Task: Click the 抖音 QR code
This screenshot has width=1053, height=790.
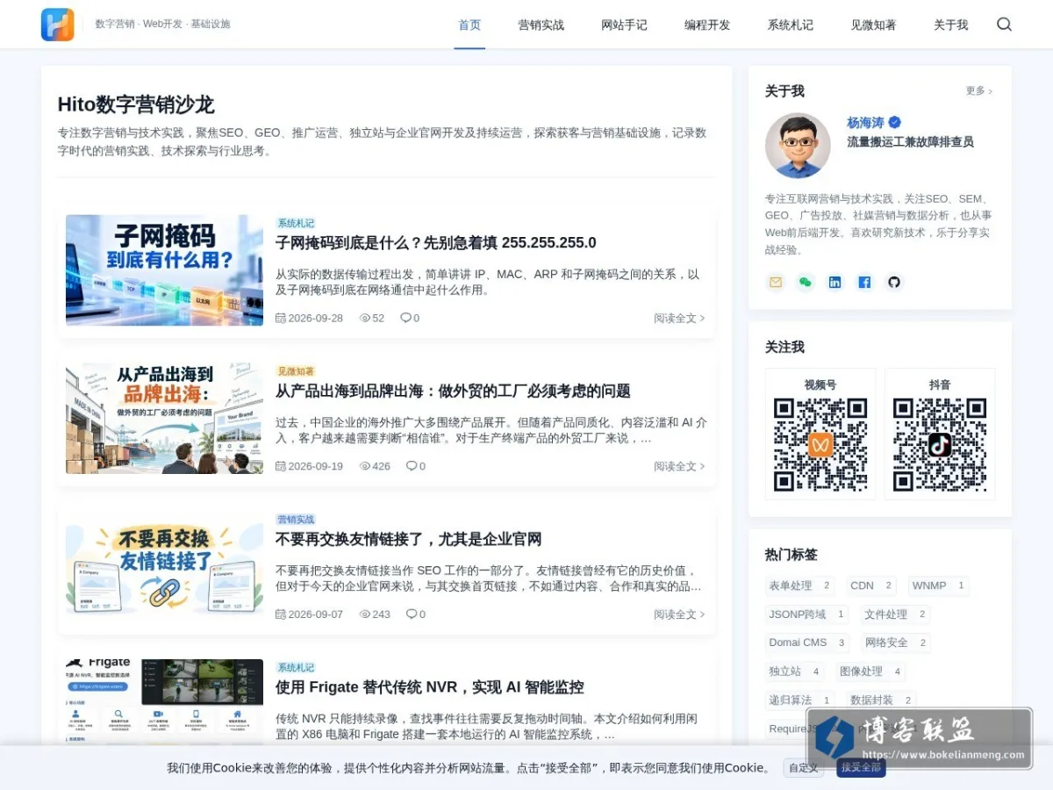Action: (940, 445)
